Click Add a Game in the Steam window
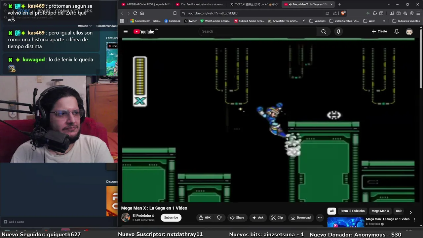Image resolution: width=423 pixels, height=238 pixels. pos(14,222)
